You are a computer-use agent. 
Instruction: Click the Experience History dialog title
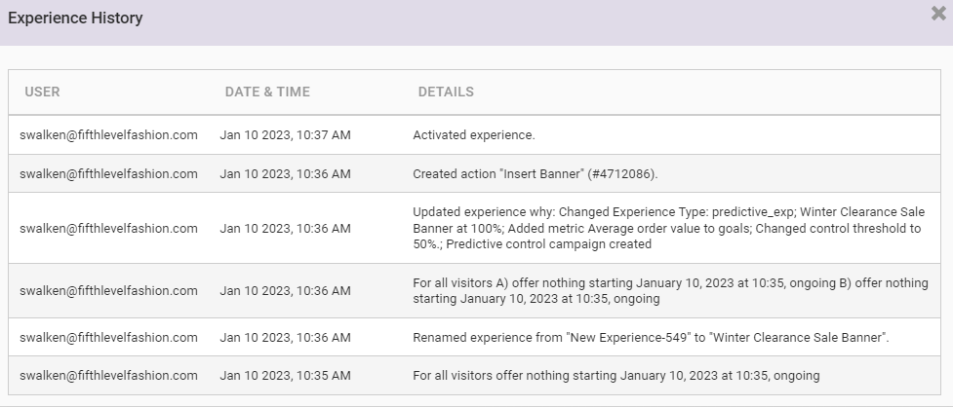pyautogui.click(x=75, y=18)
